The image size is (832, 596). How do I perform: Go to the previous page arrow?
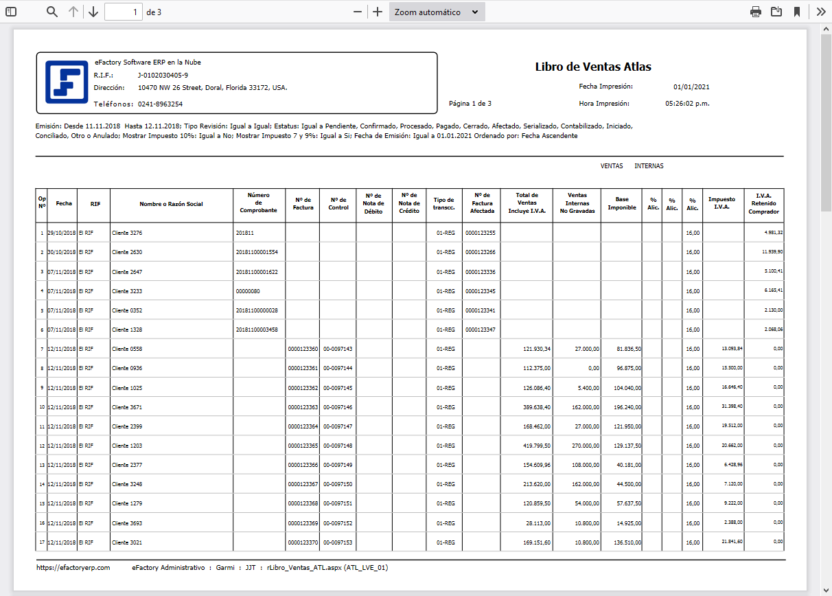73,12
